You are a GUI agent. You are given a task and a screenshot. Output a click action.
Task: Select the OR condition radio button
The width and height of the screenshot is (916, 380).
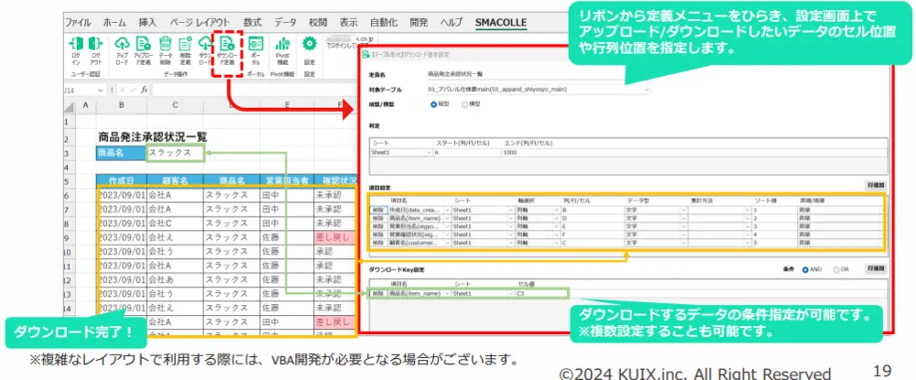[836, 270]
